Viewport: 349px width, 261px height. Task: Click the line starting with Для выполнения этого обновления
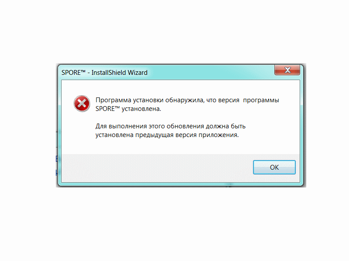click(171, 126)
